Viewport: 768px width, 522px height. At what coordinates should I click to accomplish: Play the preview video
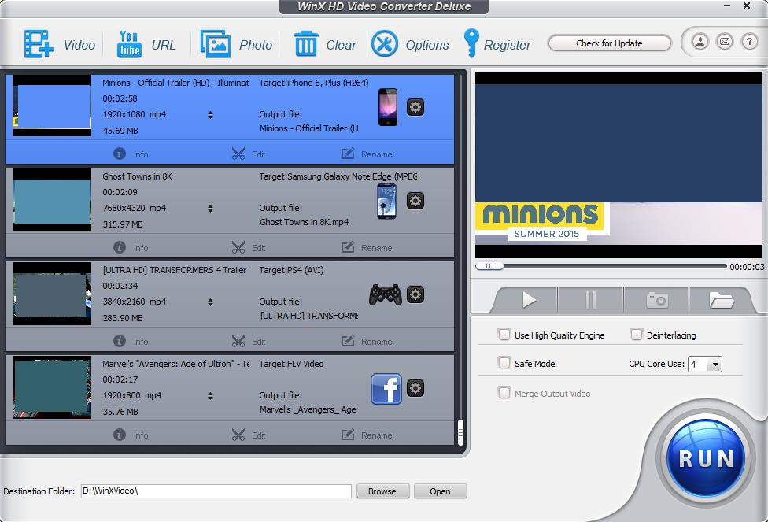tap(528, 299)
